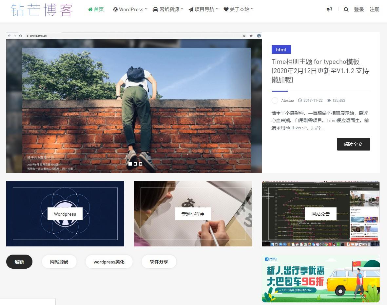This screenshot has height=305, width=387.
Task: Click the car icon beside 网络资源
Action: coord(156,9)
